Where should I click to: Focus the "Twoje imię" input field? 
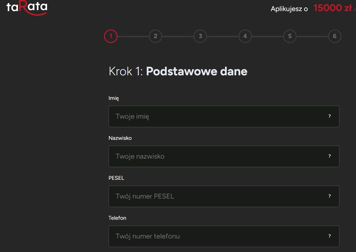pyautogui.click(x=214, y=116)
